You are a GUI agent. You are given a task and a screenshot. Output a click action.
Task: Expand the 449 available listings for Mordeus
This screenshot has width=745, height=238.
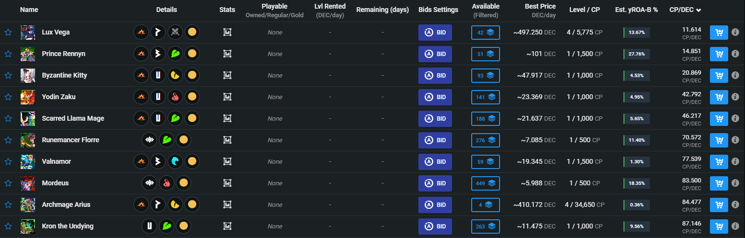(x=486, y=183)
